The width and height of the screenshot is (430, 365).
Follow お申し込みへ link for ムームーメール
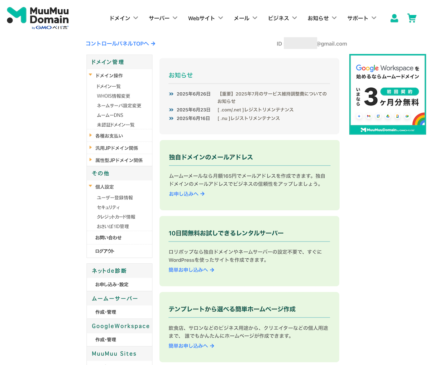[187, 194]
